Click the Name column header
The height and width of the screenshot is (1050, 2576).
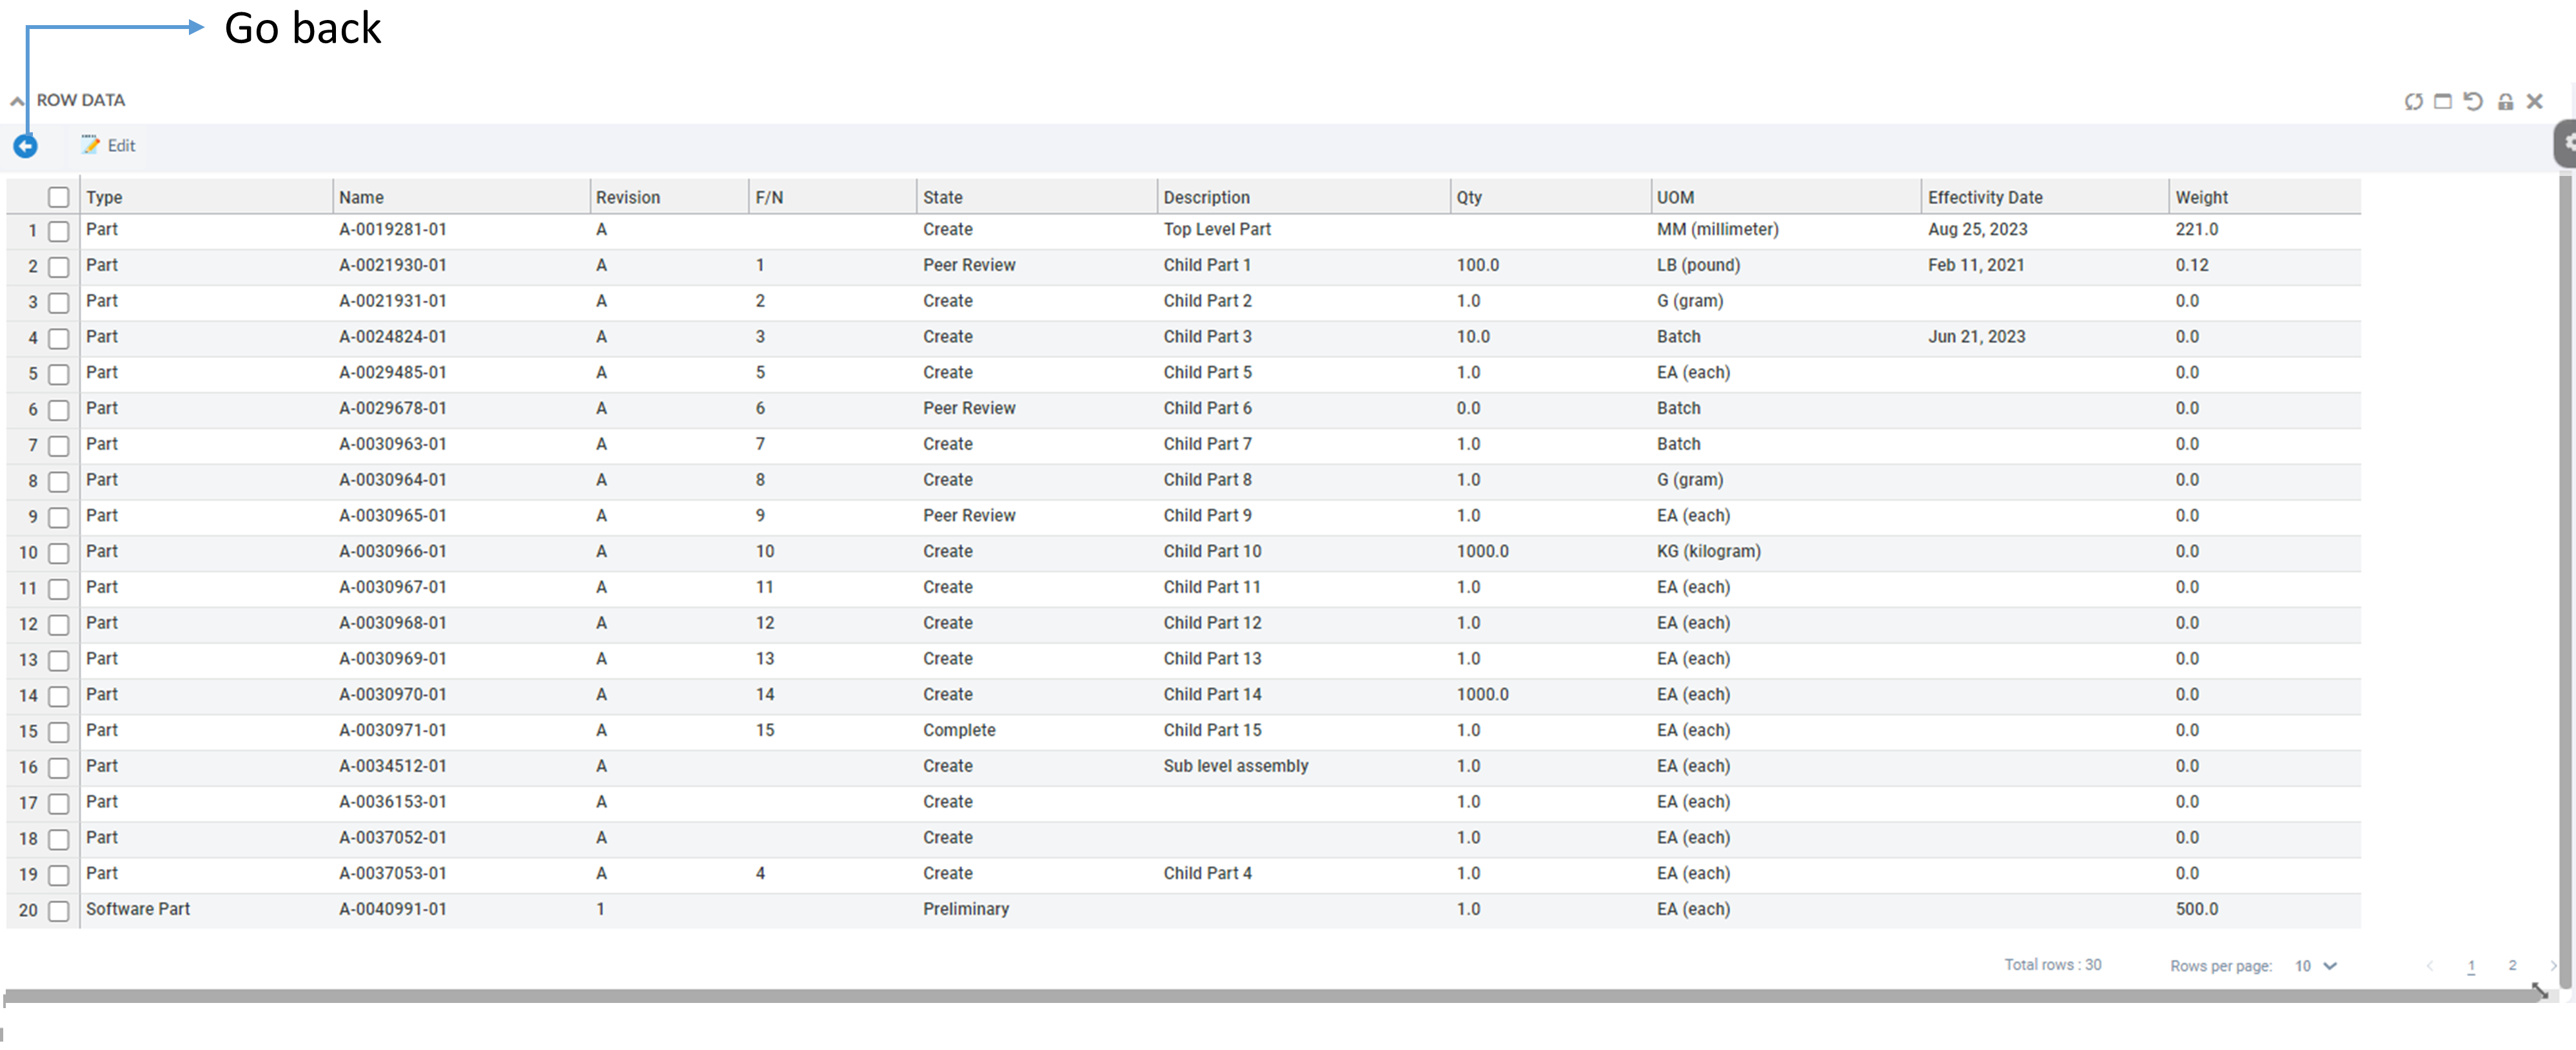coord(361,197)
